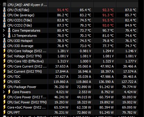Expand the L3 Temperatures group
Viewport: 144px width, 117px height.
click(4, 36)
